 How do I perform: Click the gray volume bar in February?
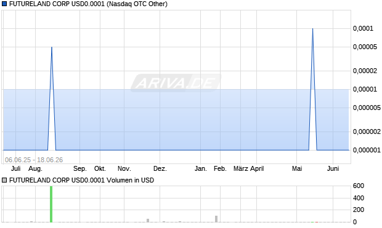[x=216, y=219]
